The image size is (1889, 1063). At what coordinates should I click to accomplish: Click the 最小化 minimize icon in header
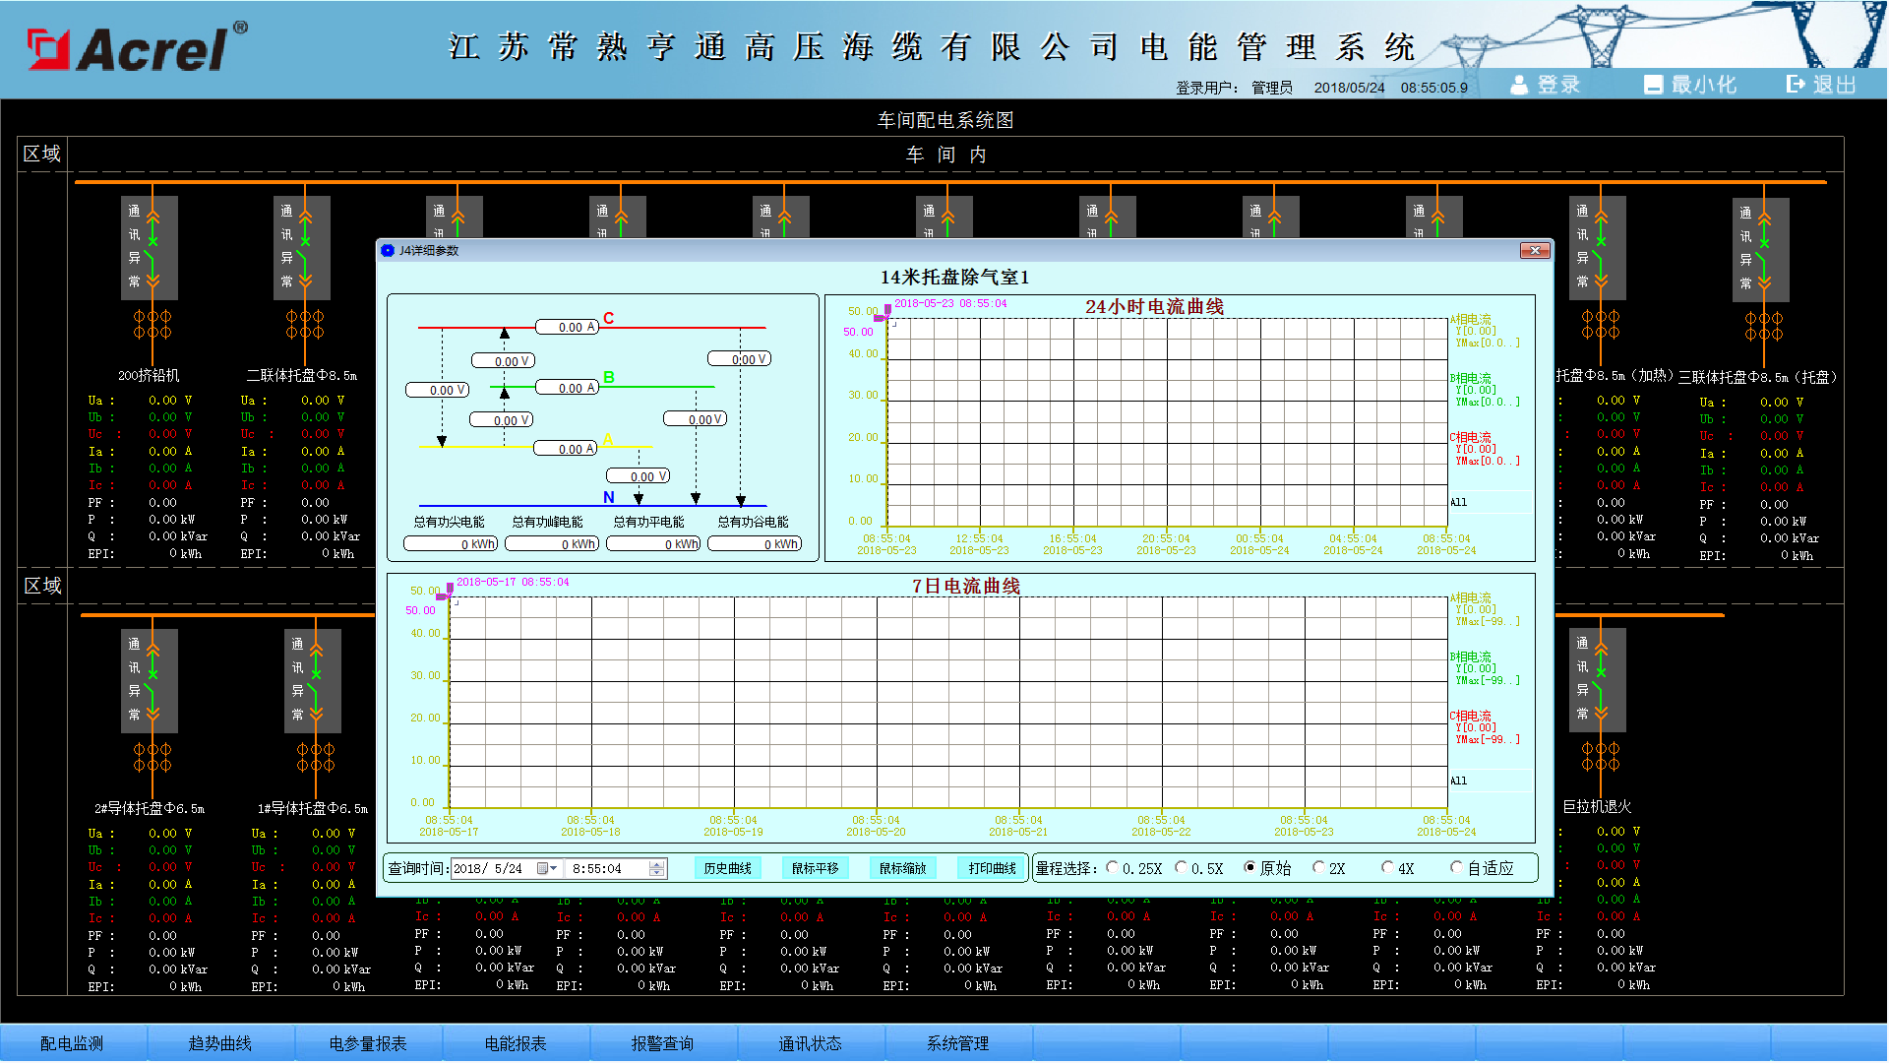click(x=1653, y=85)
